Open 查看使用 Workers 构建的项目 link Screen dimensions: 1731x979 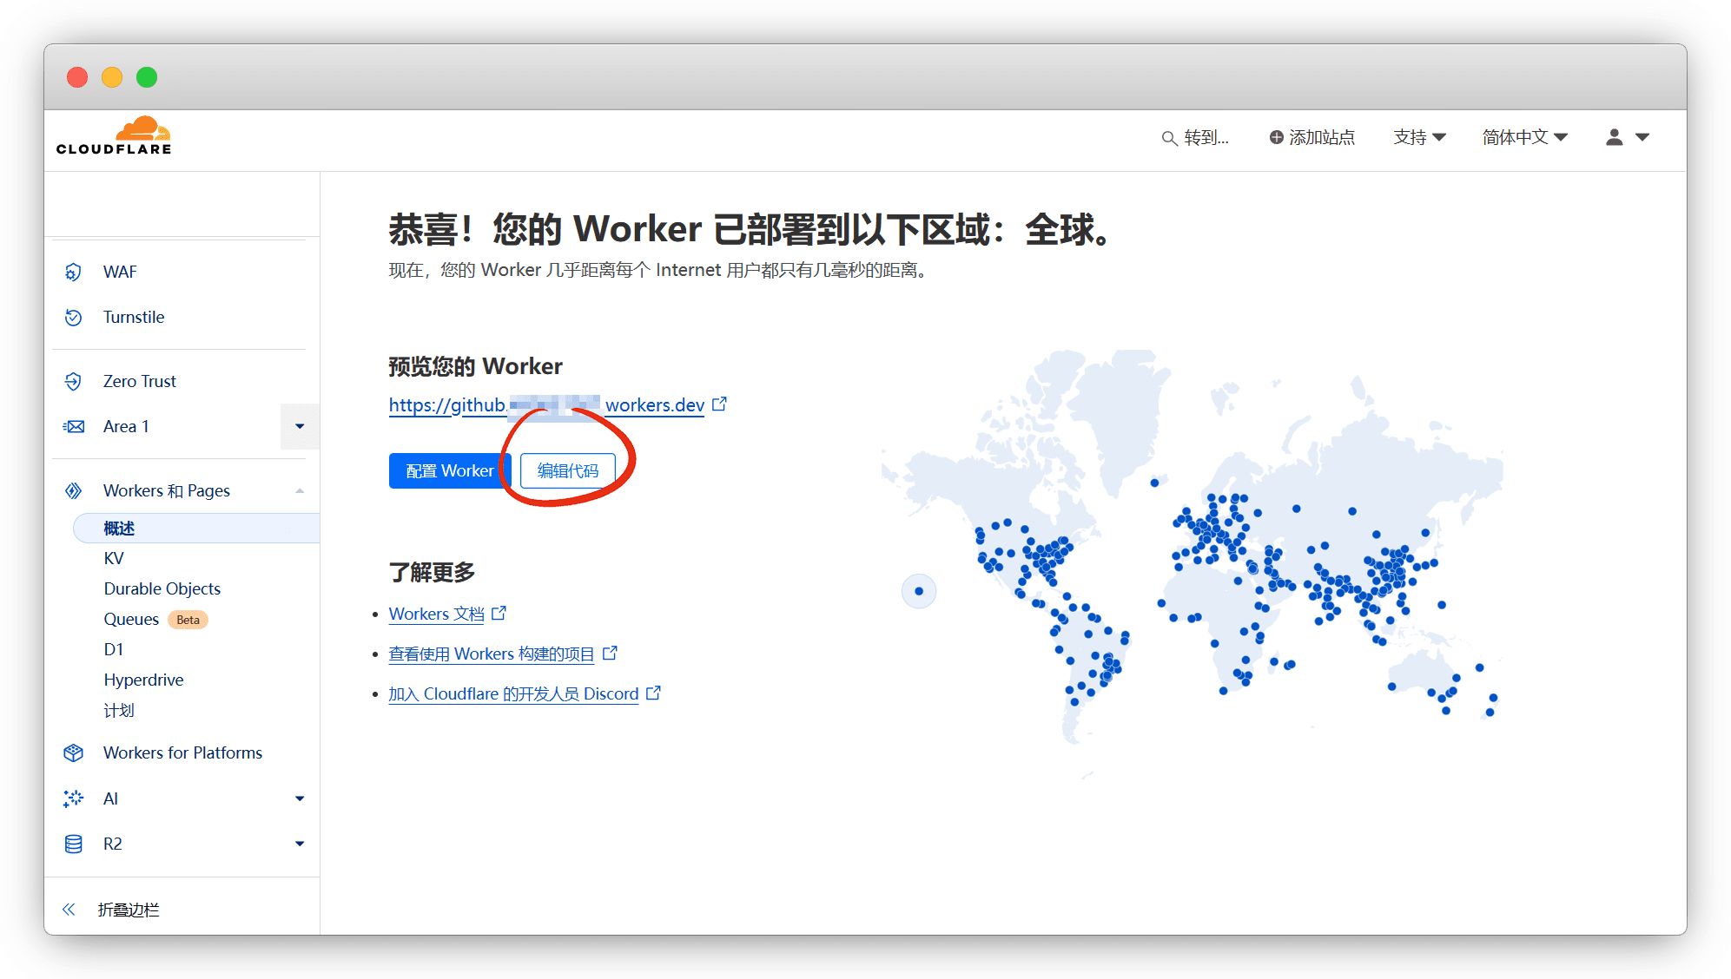tap(492, 654)
